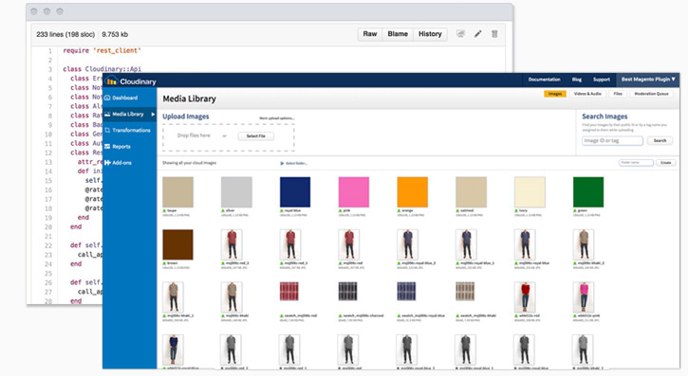Select the royal blue color swatch image

point(295,192)
